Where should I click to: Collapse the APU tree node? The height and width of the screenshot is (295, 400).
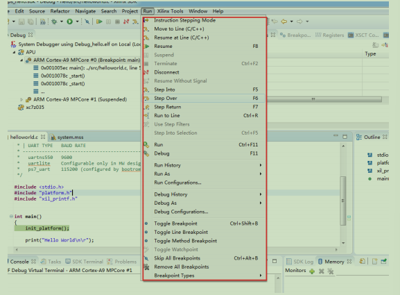(15, 52)
